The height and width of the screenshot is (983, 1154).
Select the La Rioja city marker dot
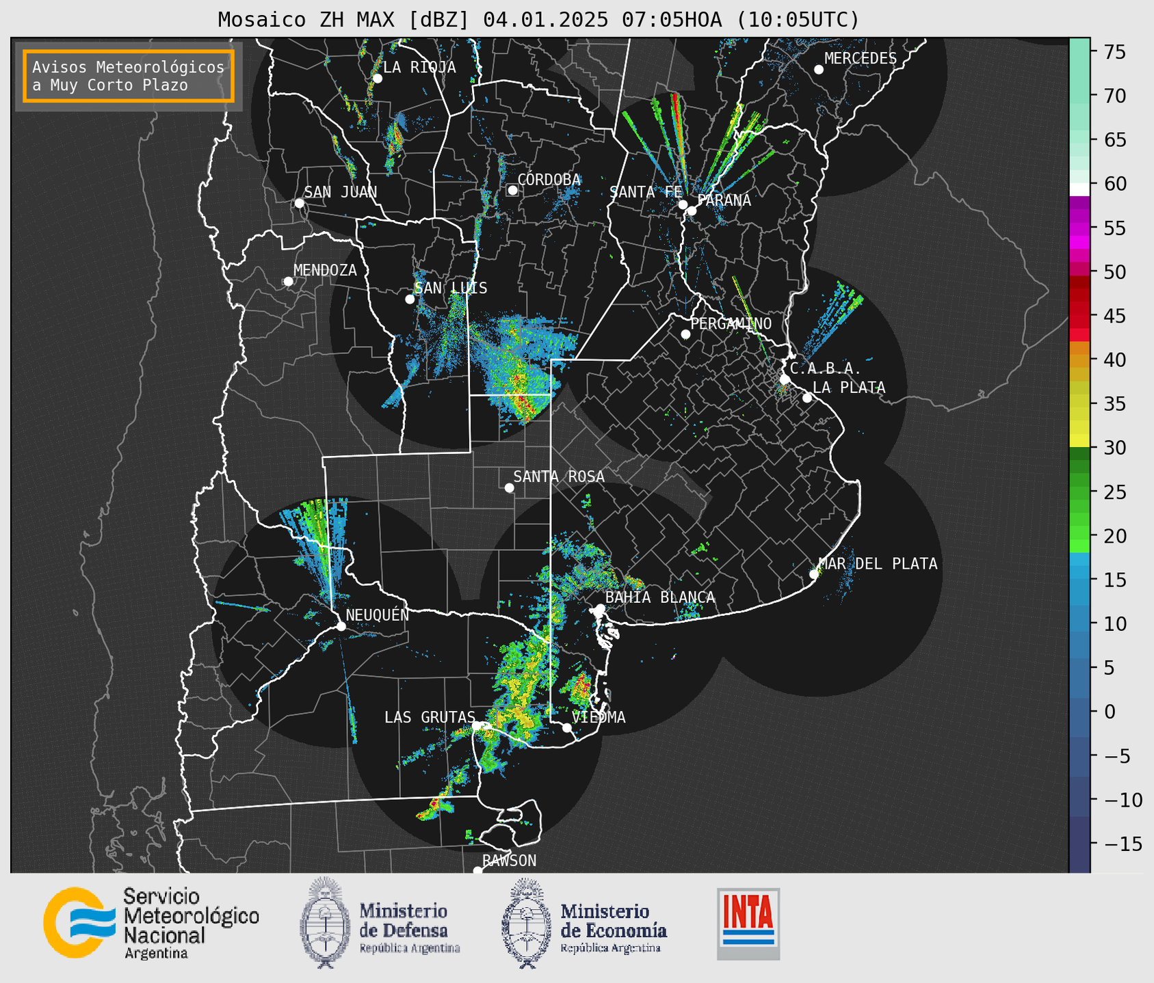point(377,79)
